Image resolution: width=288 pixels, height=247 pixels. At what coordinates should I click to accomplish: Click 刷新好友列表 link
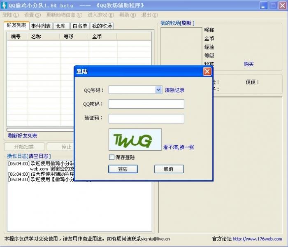coord(23,136)
